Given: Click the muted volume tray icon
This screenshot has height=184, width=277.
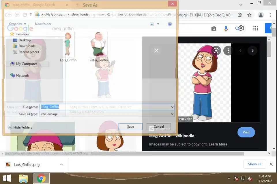Looking at the screenshot, I should (x=250, y=179).
